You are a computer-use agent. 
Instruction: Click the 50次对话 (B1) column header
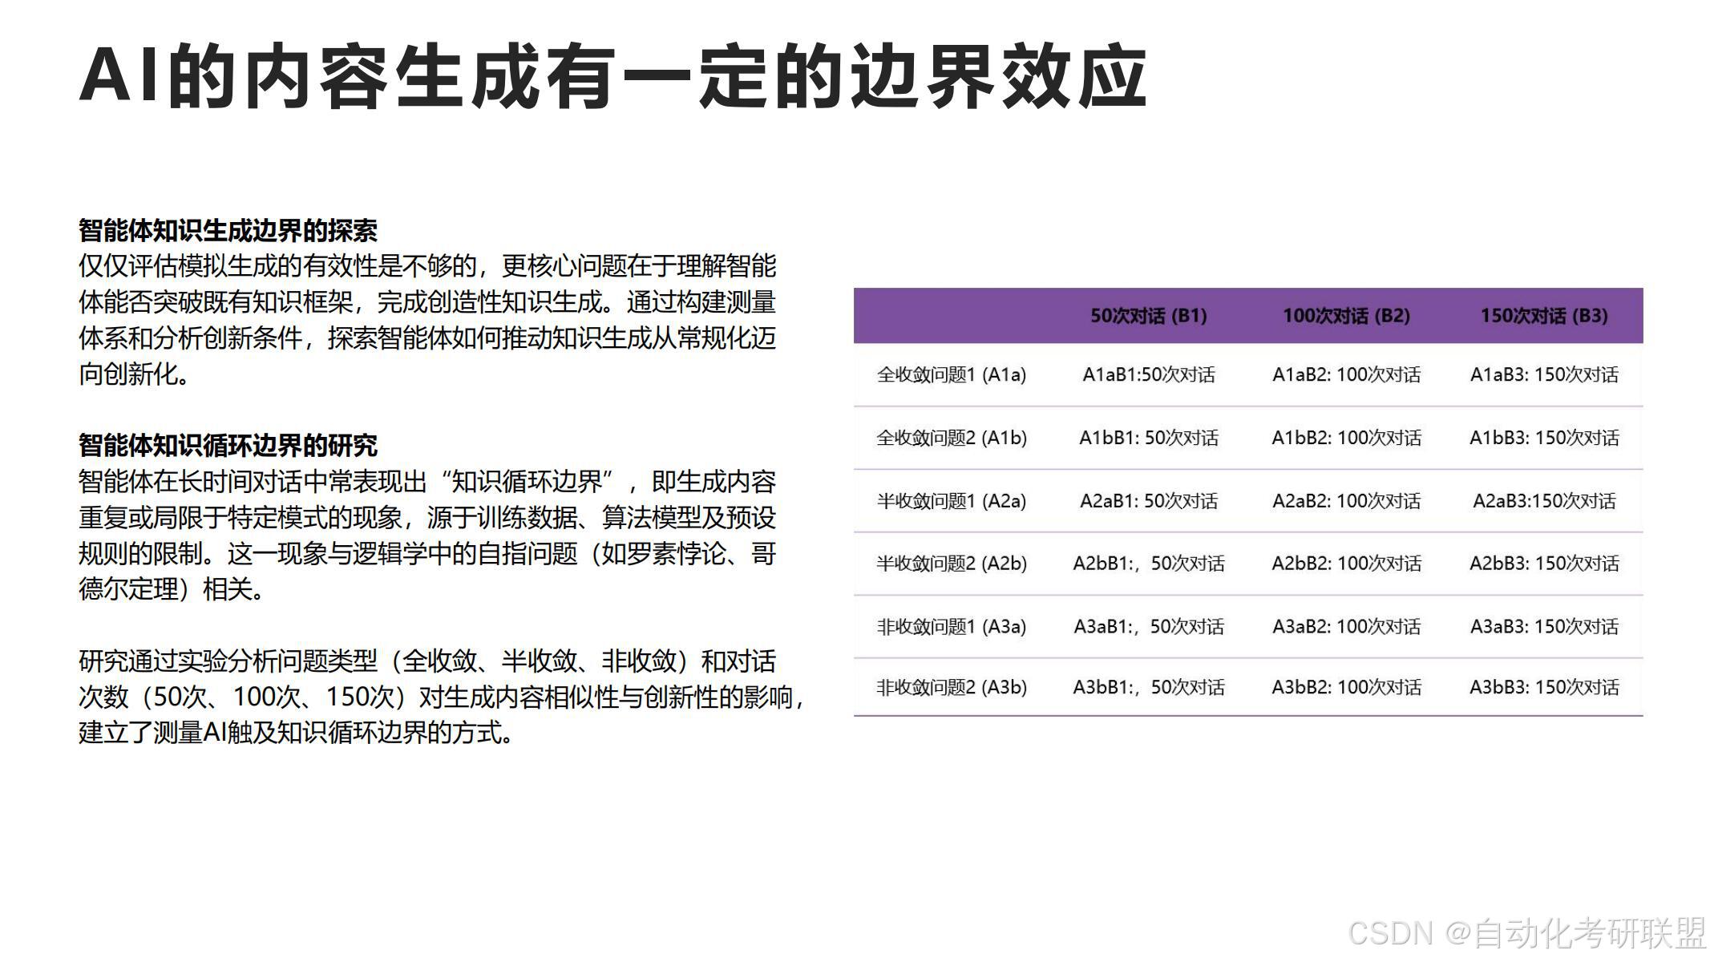[1148, 316]
